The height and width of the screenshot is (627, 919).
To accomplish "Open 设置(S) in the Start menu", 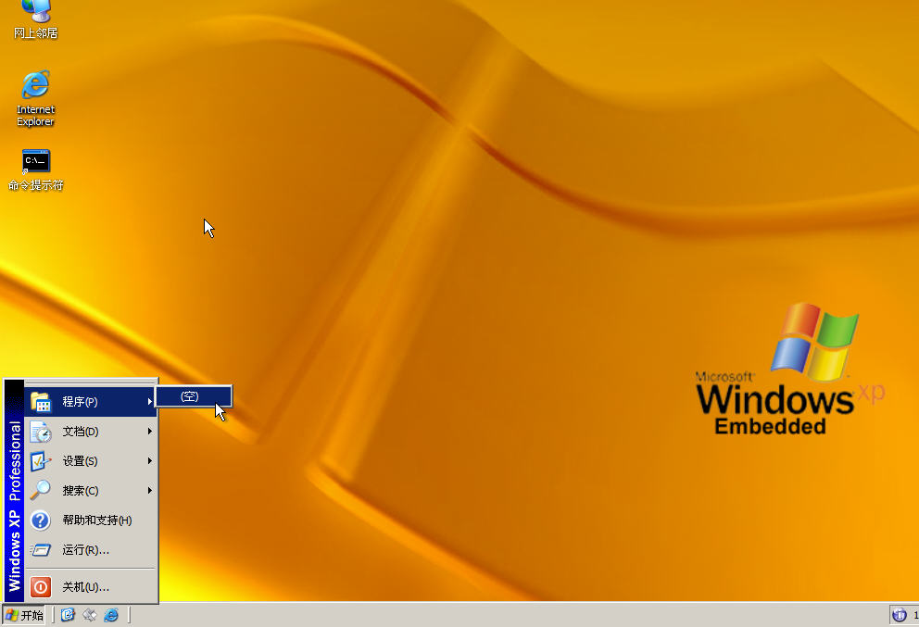I will (91, 461).
